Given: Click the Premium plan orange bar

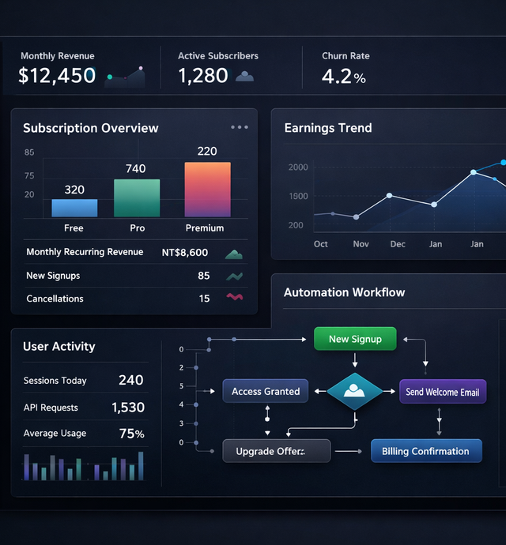Looking at the screenshot, I should click(x=207, y=190).
